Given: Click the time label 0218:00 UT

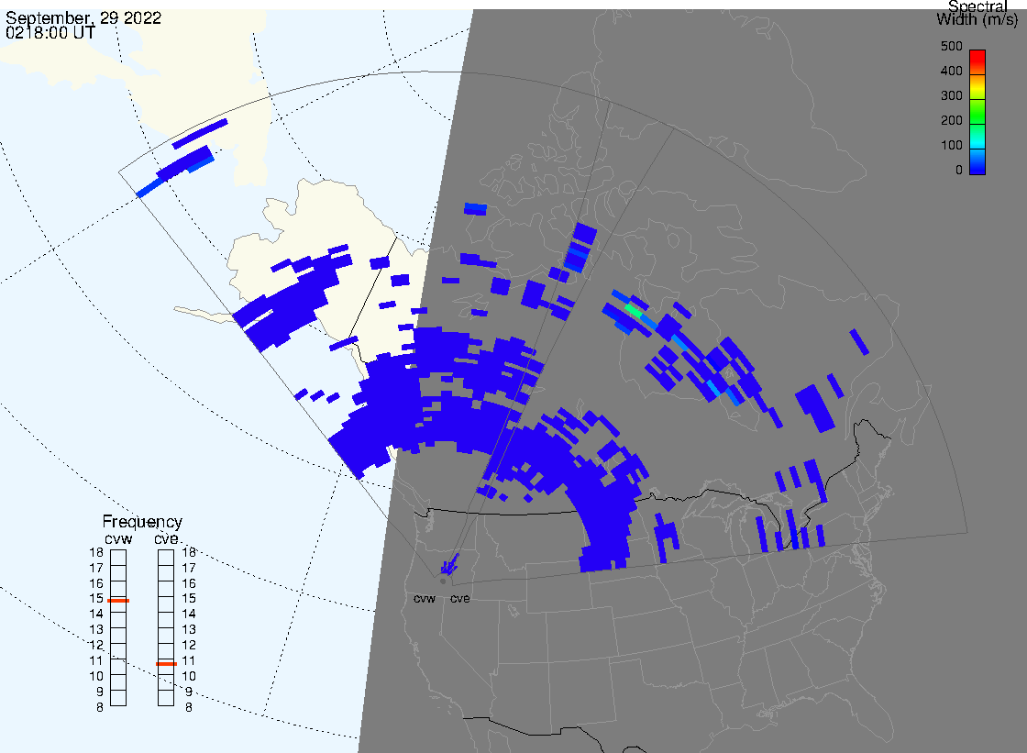Looking at the screenshot, I should 50,33.
